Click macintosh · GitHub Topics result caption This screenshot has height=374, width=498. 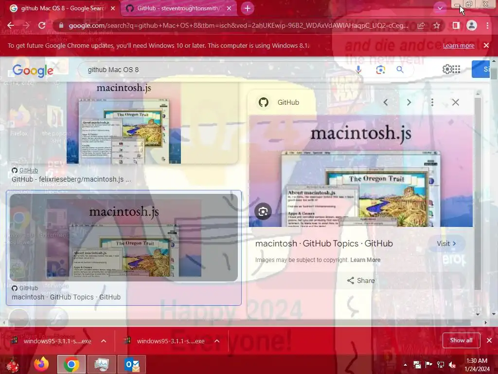[66, 297]
